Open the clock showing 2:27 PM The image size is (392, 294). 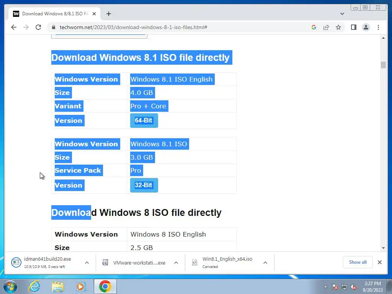coord(372,287)
